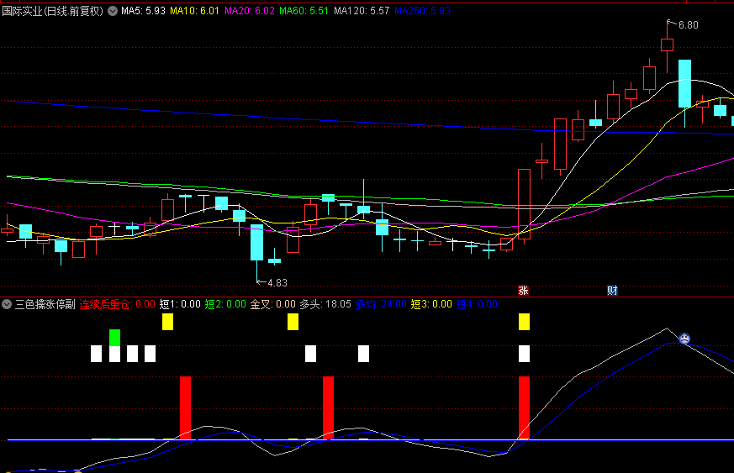Click the 连续后重仓: 0.00 value
Screen dimensions: 734x473
click(117, 304)
